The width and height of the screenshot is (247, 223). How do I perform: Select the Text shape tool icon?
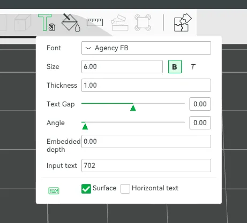click(x=47, y=22)
